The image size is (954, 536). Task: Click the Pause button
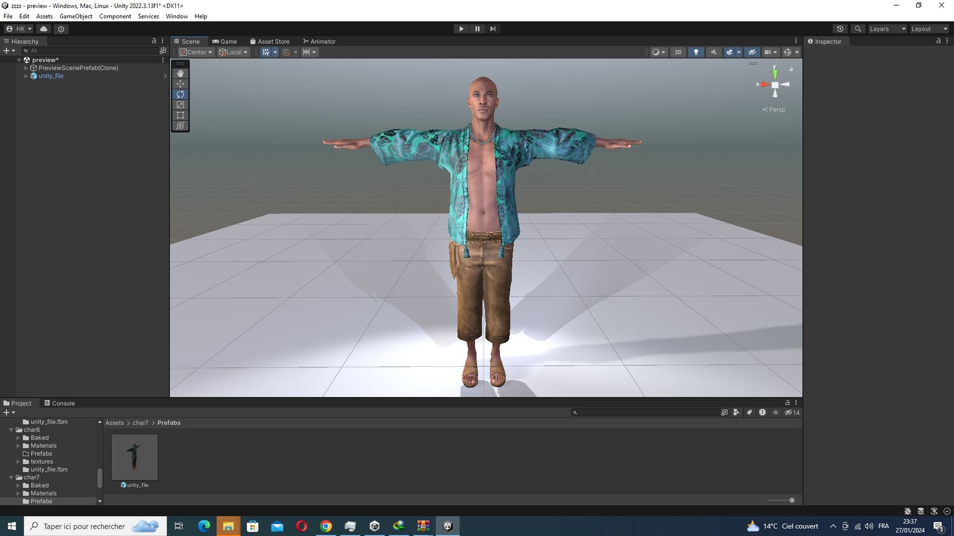click(x=477, y=29)
